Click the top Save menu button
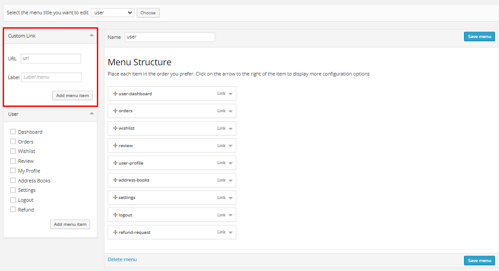The width and height of the screenshot is (499, 271). point(479,37)
